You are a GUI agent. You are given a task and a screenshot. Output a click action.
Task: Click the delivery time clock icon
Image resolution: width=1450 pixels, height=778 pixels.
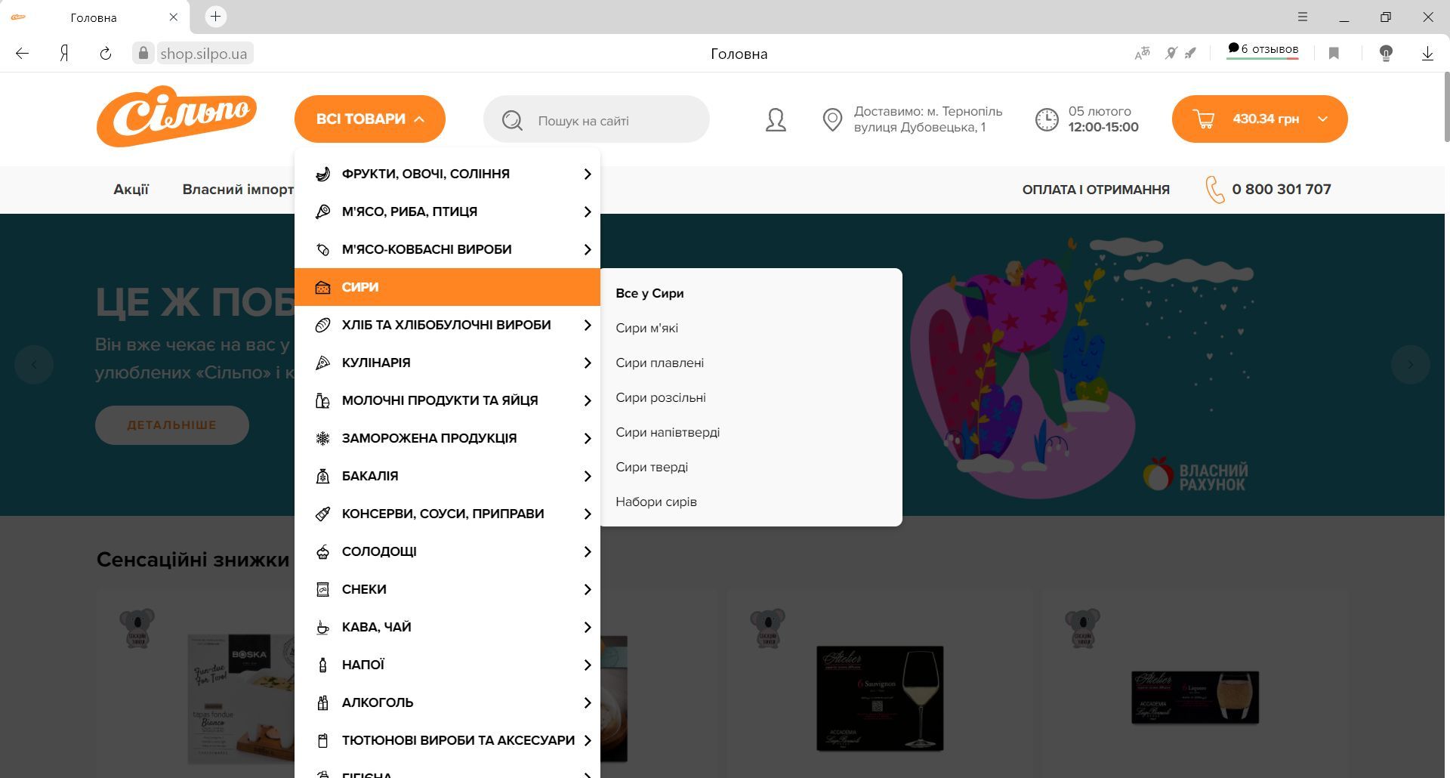1047,119
